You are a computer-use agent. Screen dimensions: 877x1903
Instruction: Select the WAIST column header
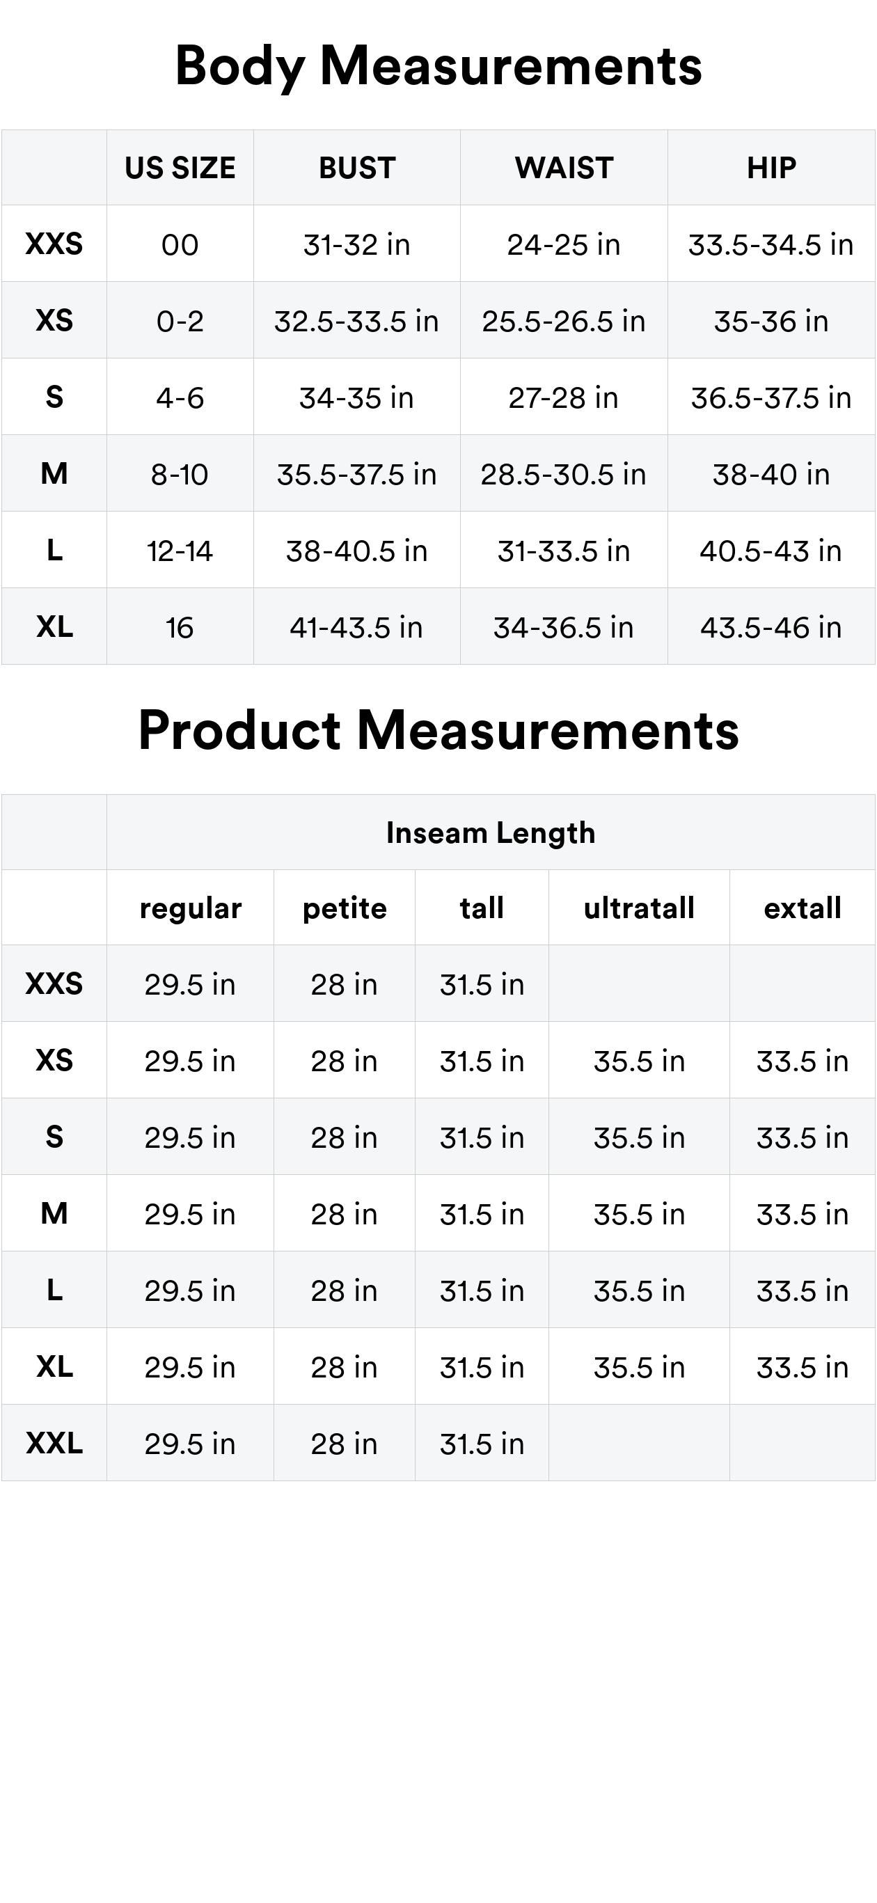tap(564, 168)
